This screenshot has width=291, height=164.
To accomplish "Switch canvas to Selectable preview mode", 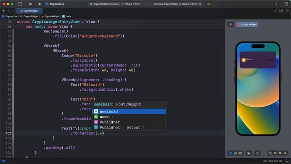I will [236, 153].
